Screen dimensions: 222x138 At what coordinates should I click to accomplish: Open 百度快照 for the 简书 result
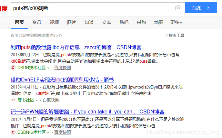[51, 100]
